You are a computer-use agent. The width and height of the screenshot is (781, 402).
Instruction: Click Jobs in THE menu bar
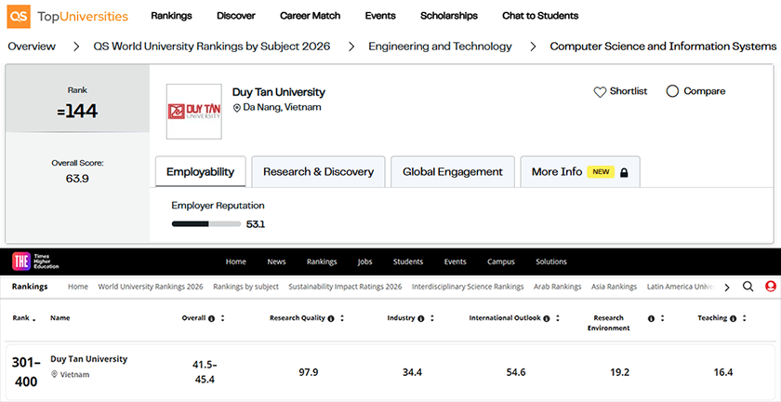pos(364,261)
